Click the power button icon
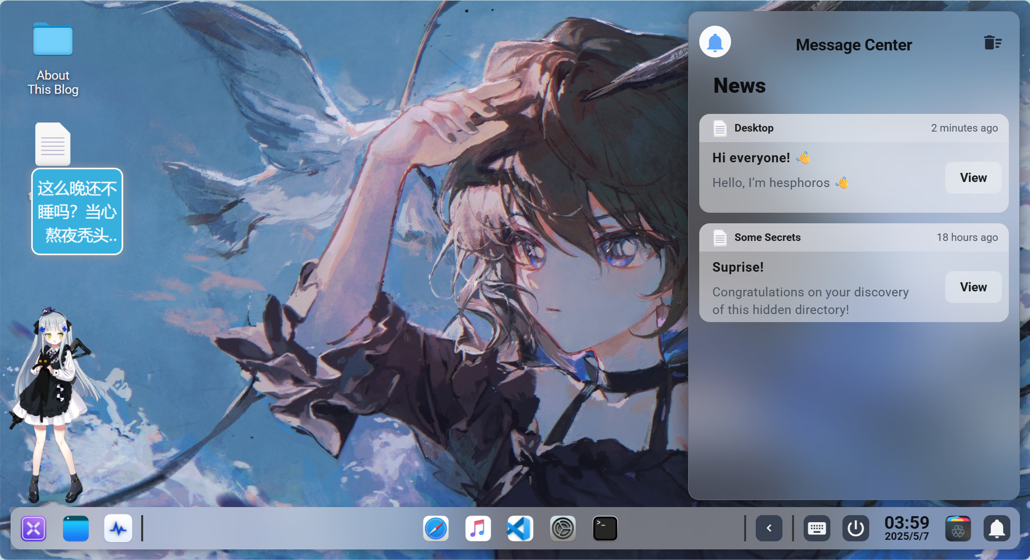 [x=856, y=529]
